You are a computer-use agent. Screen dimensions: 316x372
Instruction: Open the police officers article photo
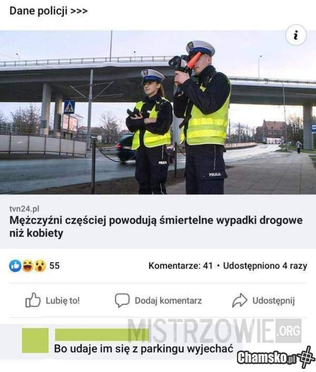158,112
